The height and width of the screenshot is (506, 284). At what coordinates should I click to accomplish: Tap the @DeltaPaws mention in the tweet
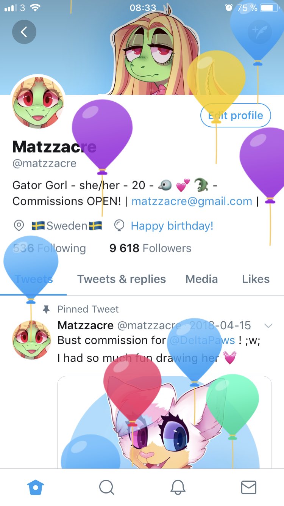[202, 340]
